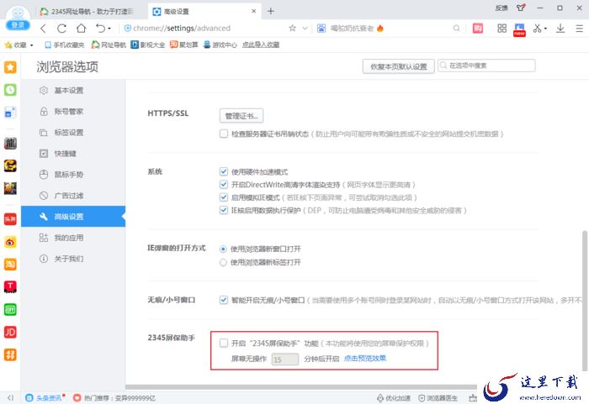Open 网址导航 bookmark
Screen dimensions: 589x404
pyautogui.click(x=109, y=45)
